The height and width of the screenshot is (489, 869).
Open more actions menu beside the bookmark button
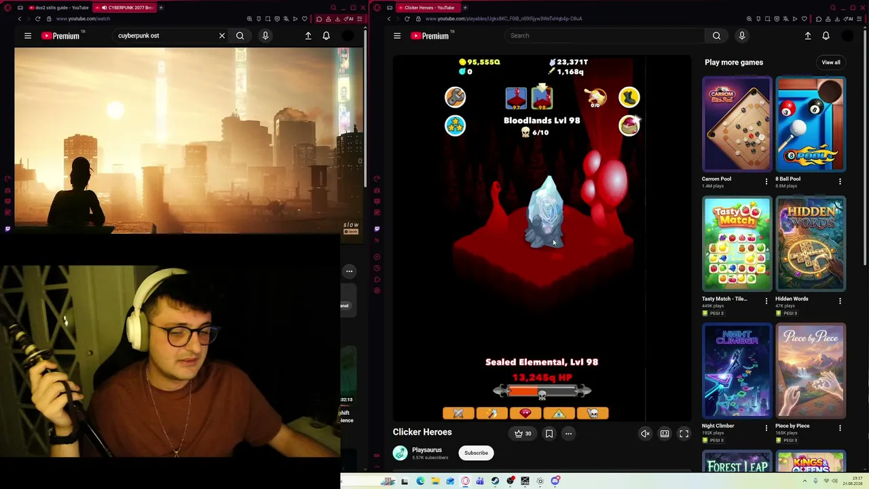pos(569,433)
